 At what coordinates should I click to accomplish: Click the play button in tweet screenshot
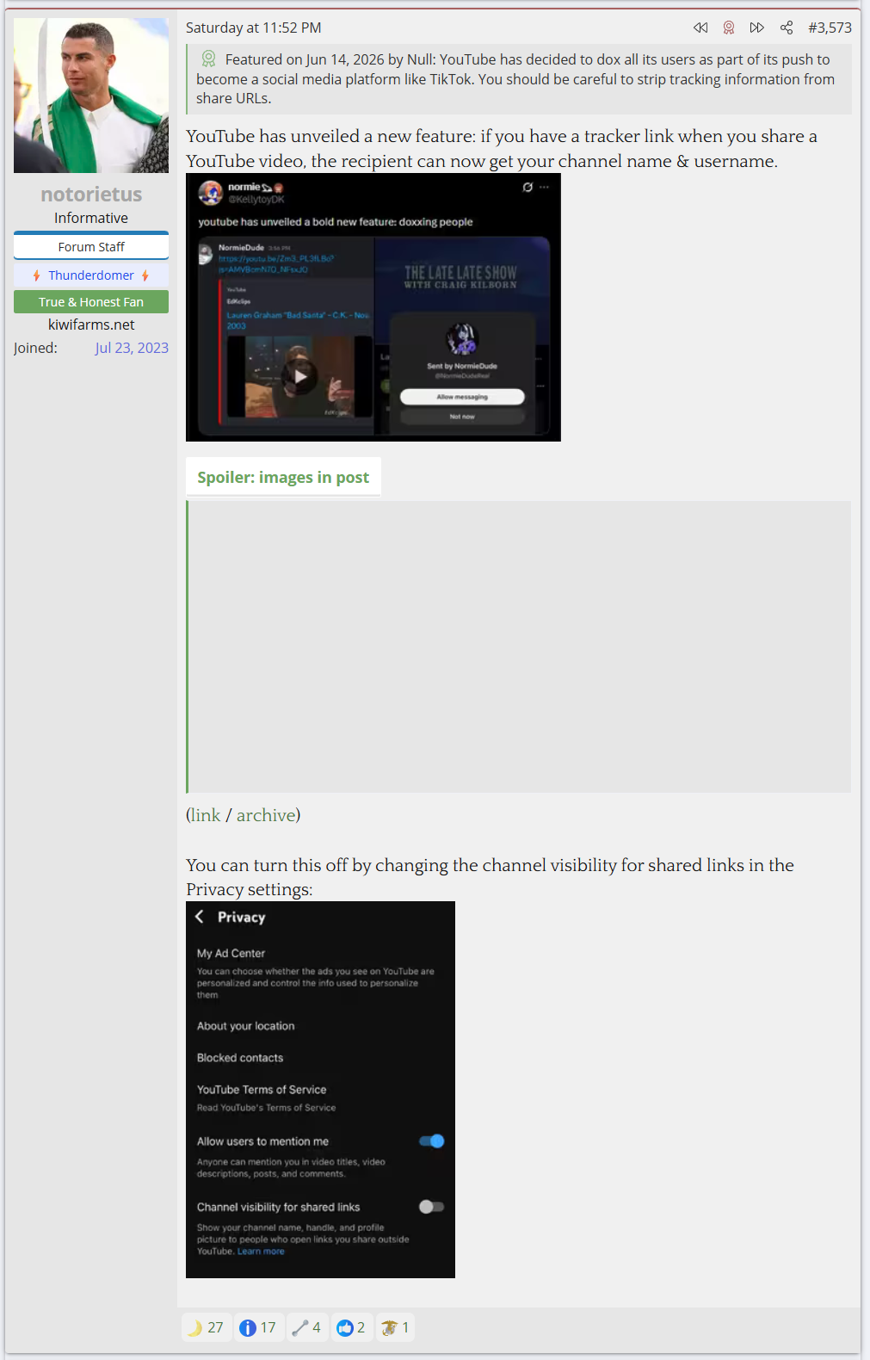pyautogui.click(x=300, y=376)
